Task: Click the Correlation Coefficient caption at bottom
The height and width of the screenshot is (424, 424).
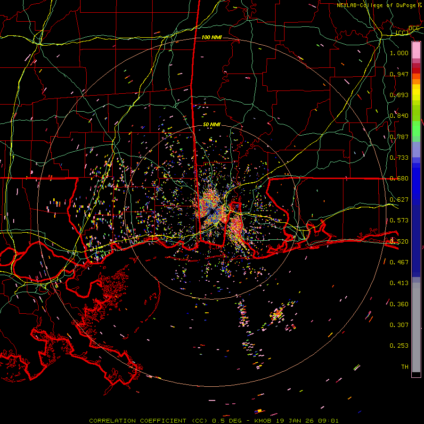Action: pos(213,421)
